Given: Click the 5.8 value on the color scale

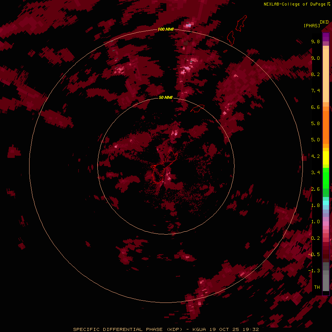Looking at the screenshot, I should pyautogui.click(x=315, y=124).
